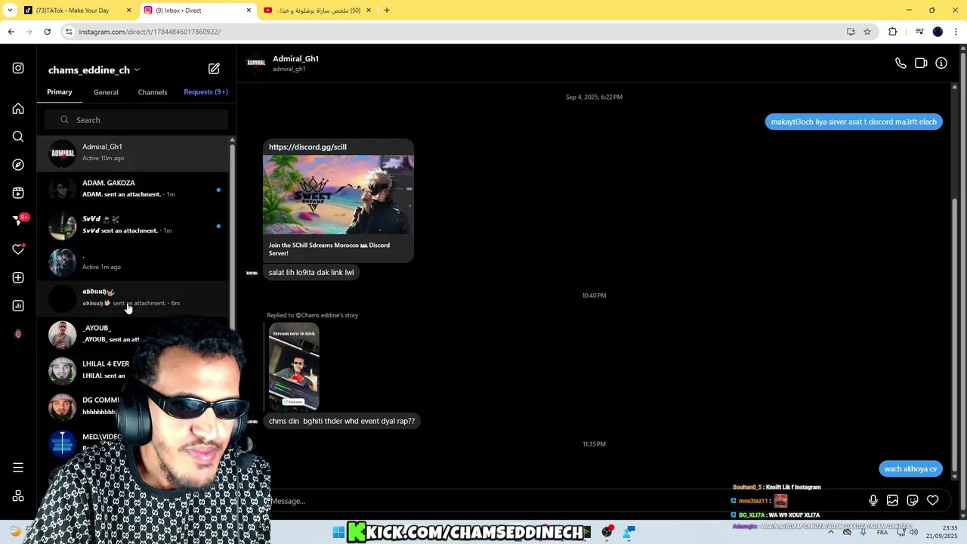Switch to the General inbox tab
Image resolution: width=967 pixels, height=544 pixels.
tap(106, 92)
